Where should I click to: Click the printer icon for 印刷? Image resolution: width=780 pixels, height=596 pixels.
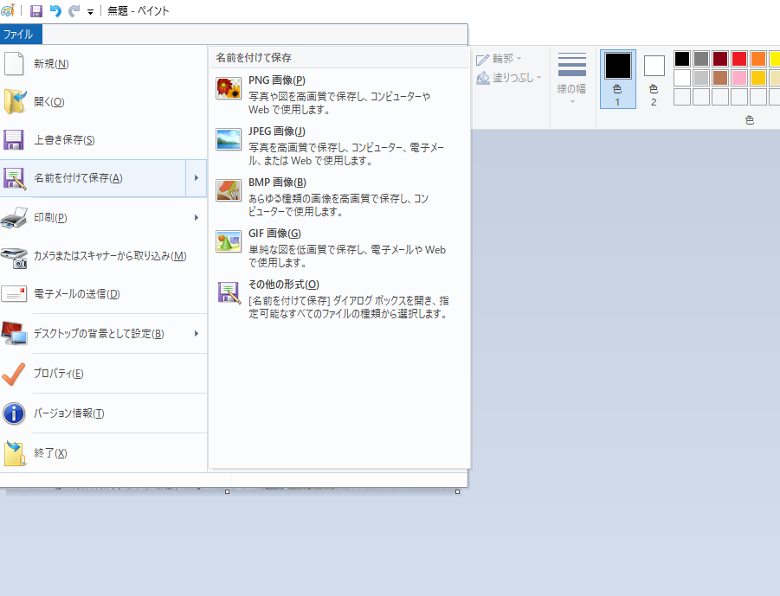[x=14, y=218]
